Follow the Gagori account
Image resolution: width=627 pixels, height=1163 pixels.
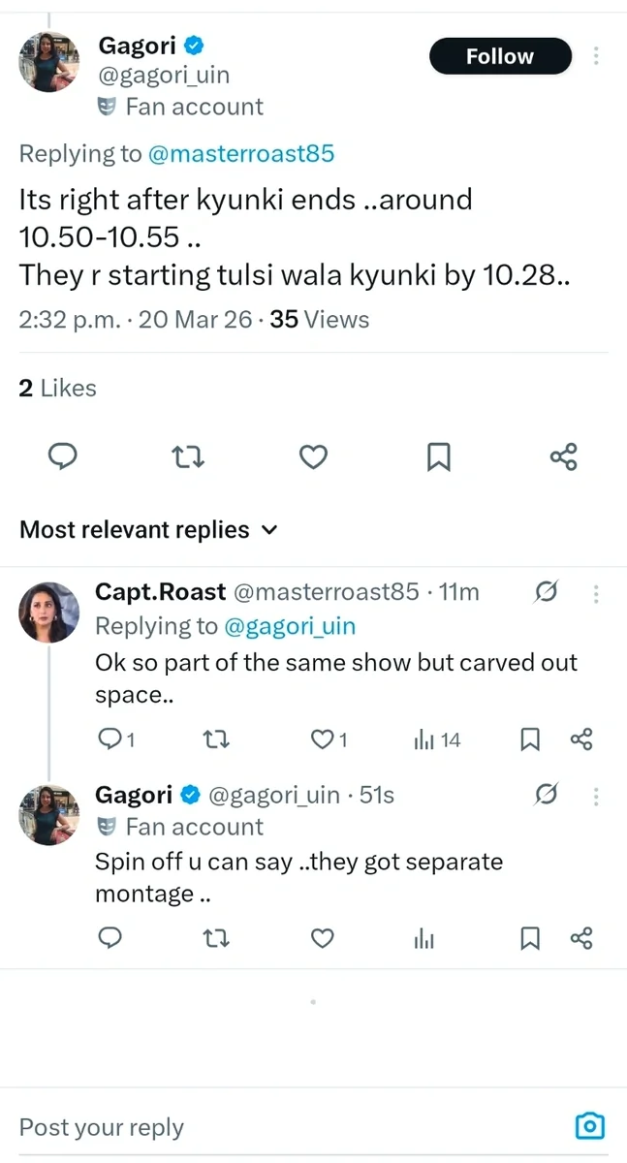click(500, 55)
